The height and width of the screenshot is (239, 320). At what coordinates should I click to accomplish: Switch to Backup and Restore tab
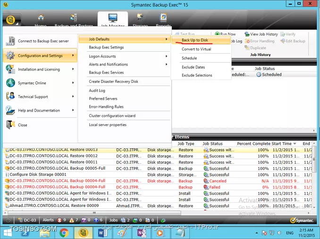[74, 20]
